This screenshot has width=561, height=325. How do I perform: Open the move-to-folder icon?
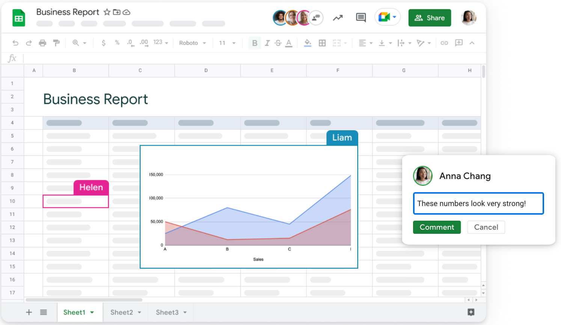pyautogui.click(x=117, y=12)
